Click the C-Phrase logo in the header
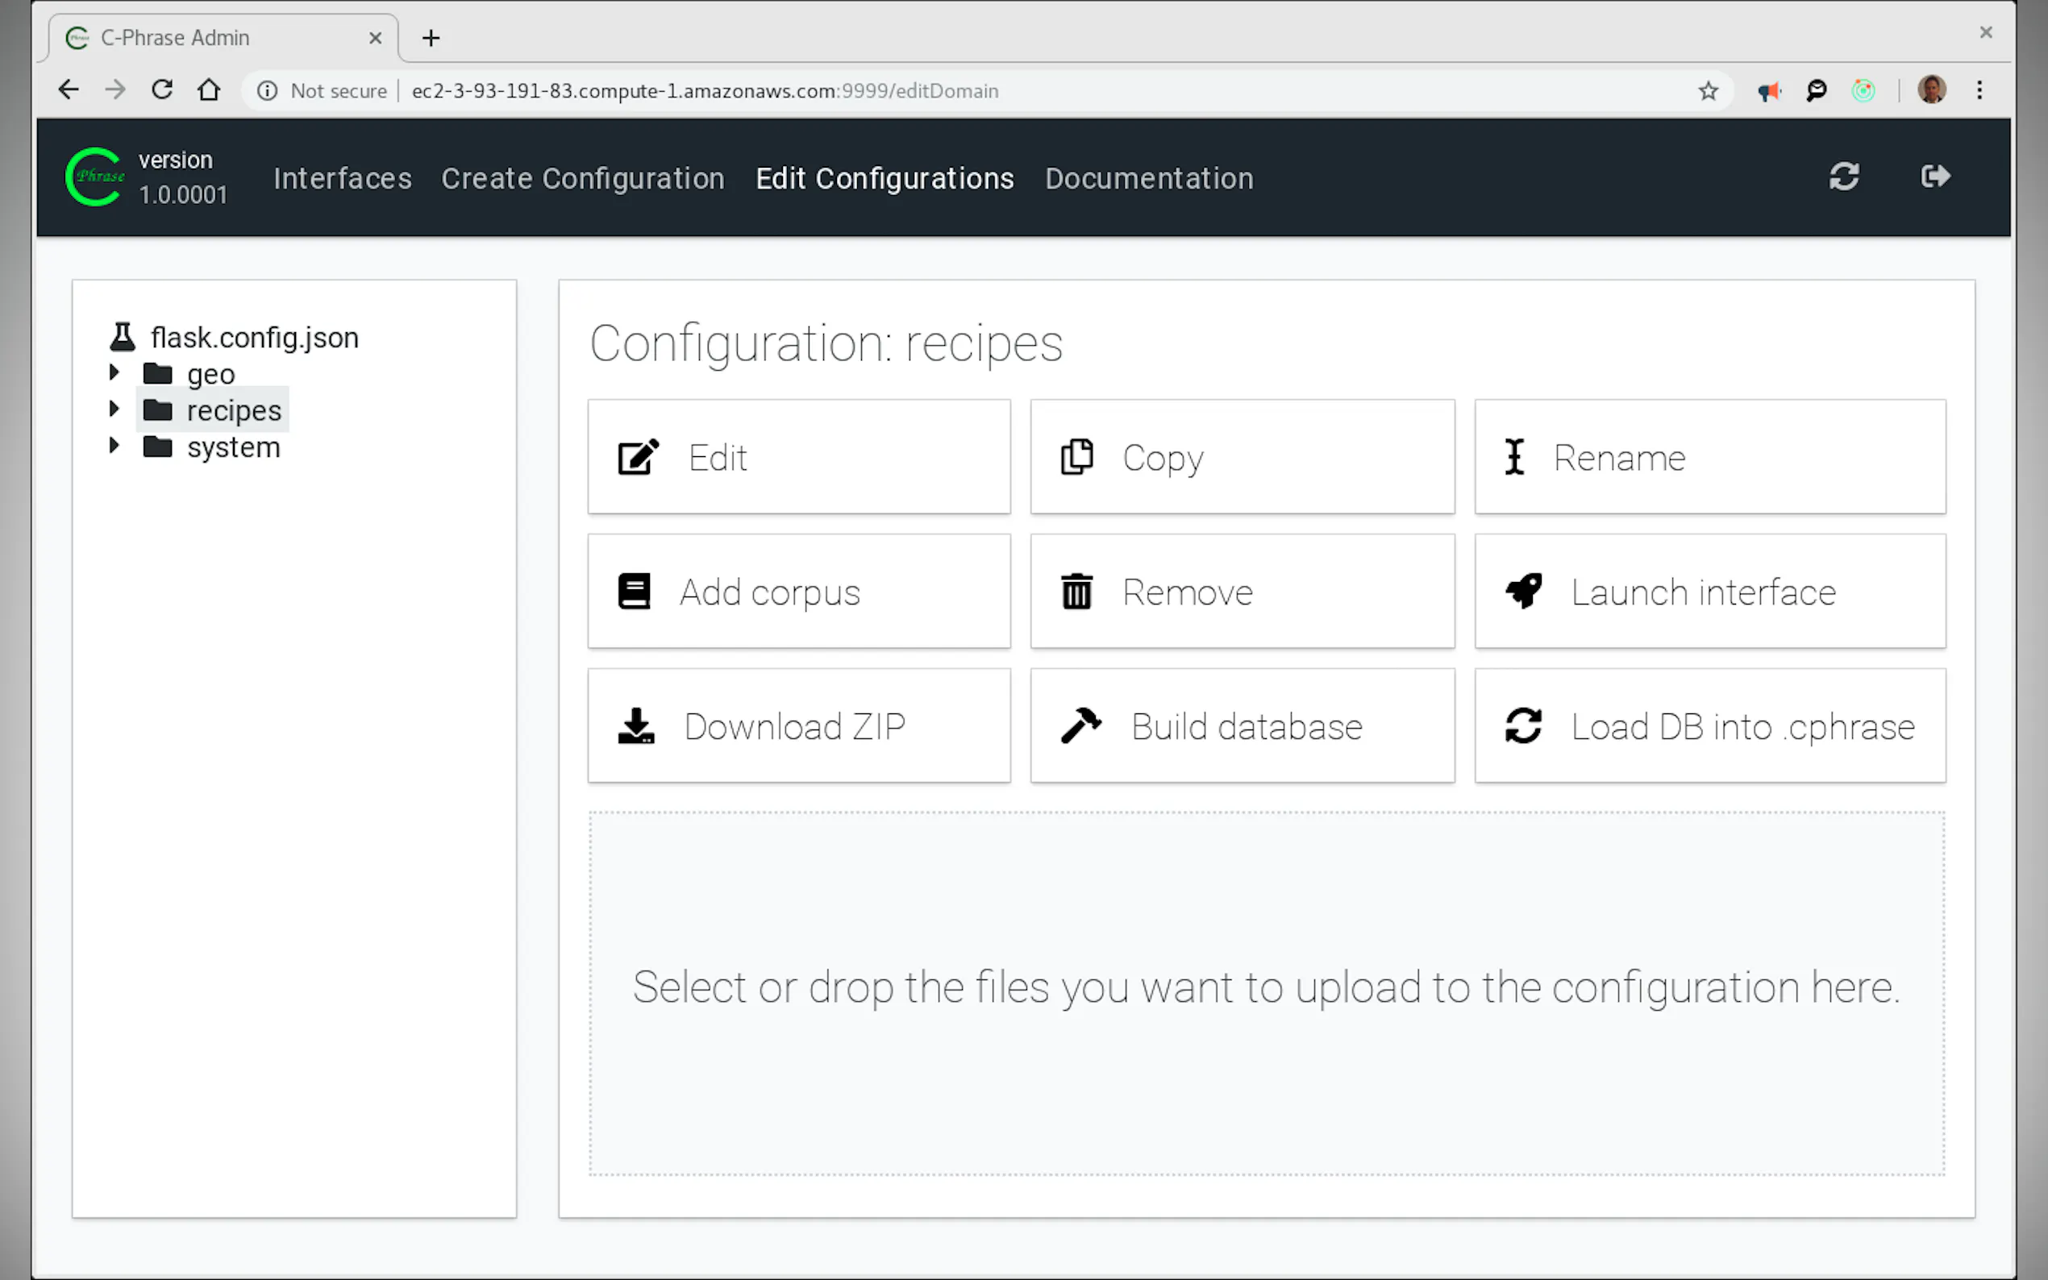This screenshot has width=2048, height=1280. [x=95, y=177]
